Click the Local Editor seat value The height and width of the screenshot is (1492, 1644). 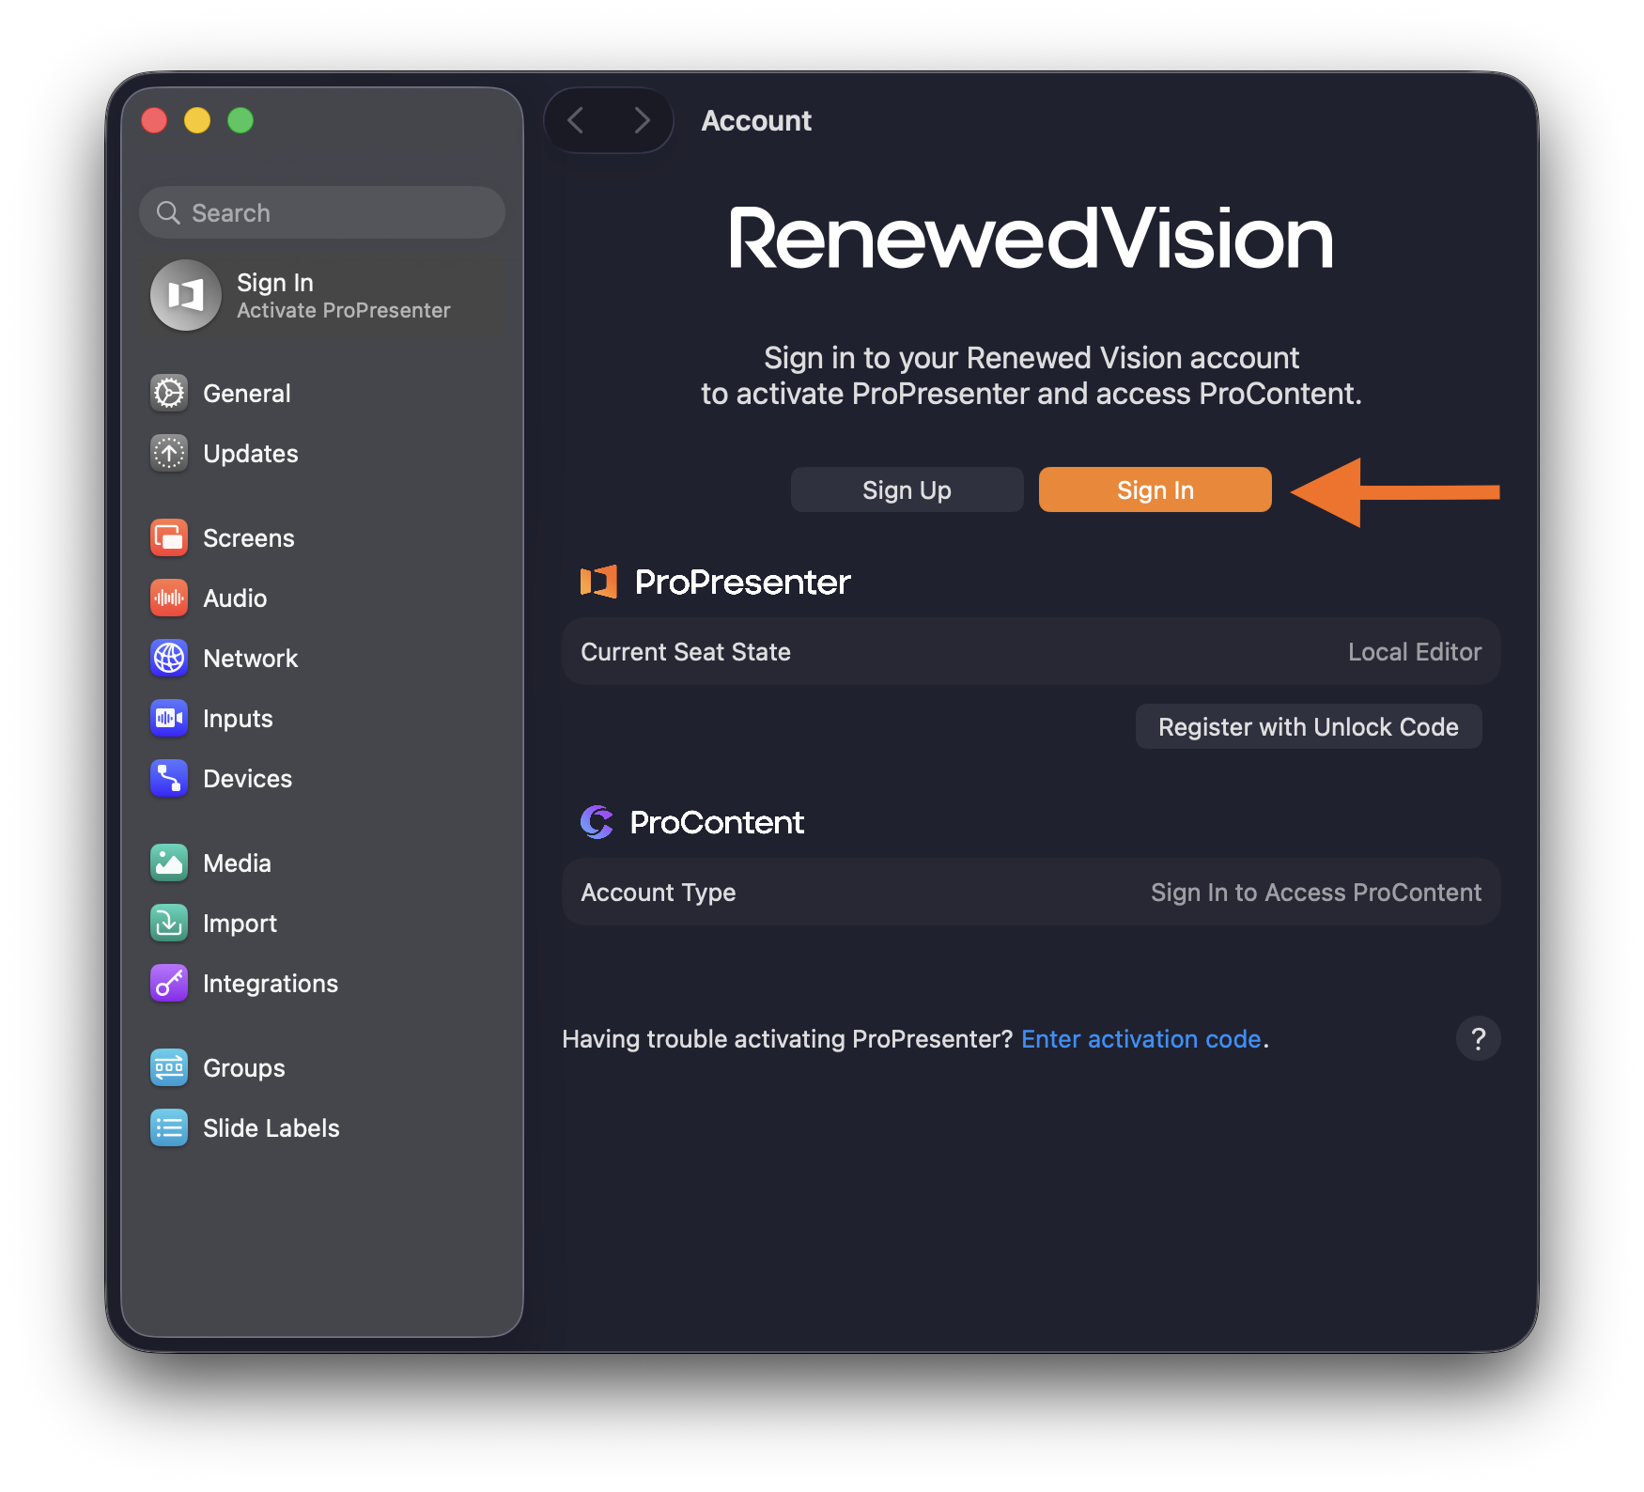coord(1414,651)
